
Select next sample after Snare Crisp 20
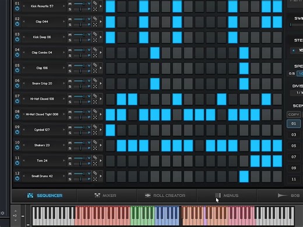pos(64,83)
